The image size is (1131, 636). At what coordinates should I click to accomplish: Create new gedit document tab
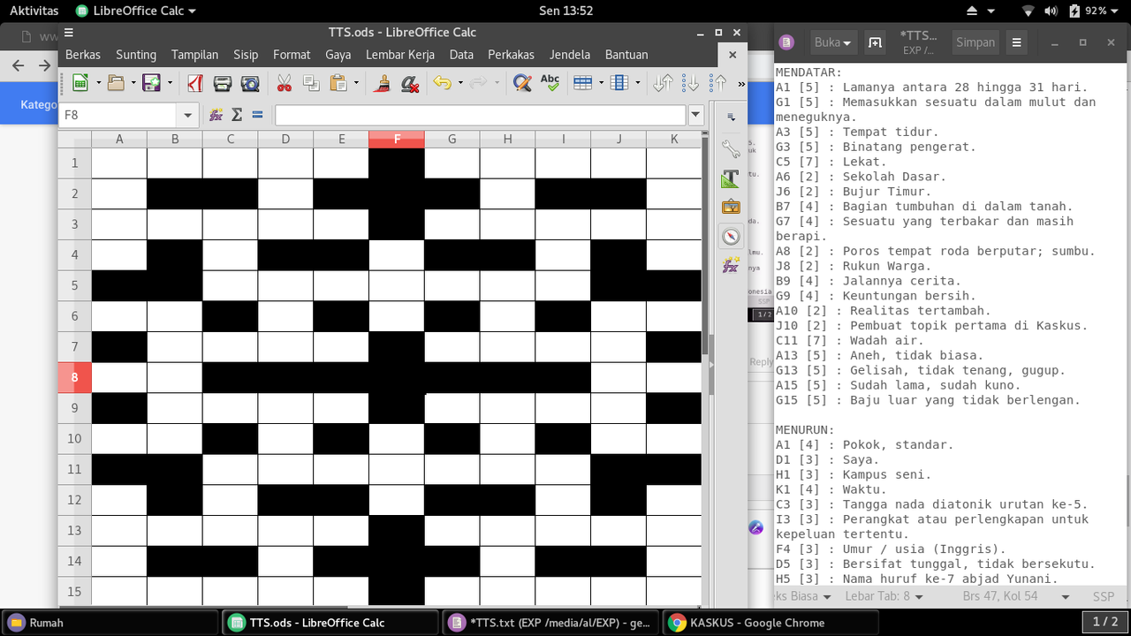click(x=875, y=42)
